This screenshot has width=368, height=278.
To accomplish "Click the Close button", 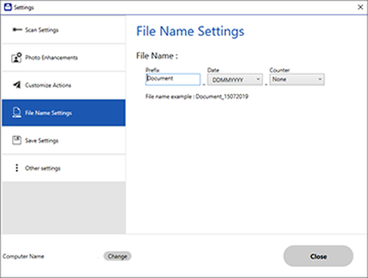I will click(318, 256).
